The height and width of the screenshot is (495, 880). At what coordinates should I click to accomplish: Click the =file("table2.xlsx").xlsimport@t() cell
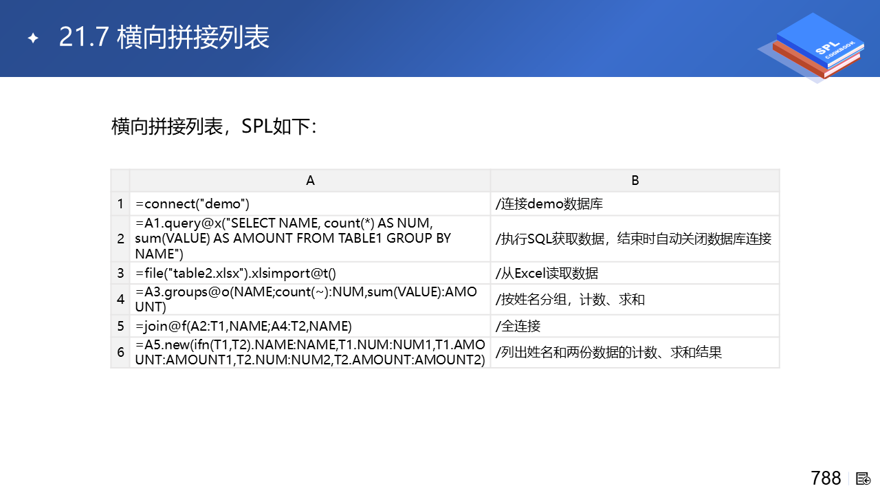tap(310, 273)
